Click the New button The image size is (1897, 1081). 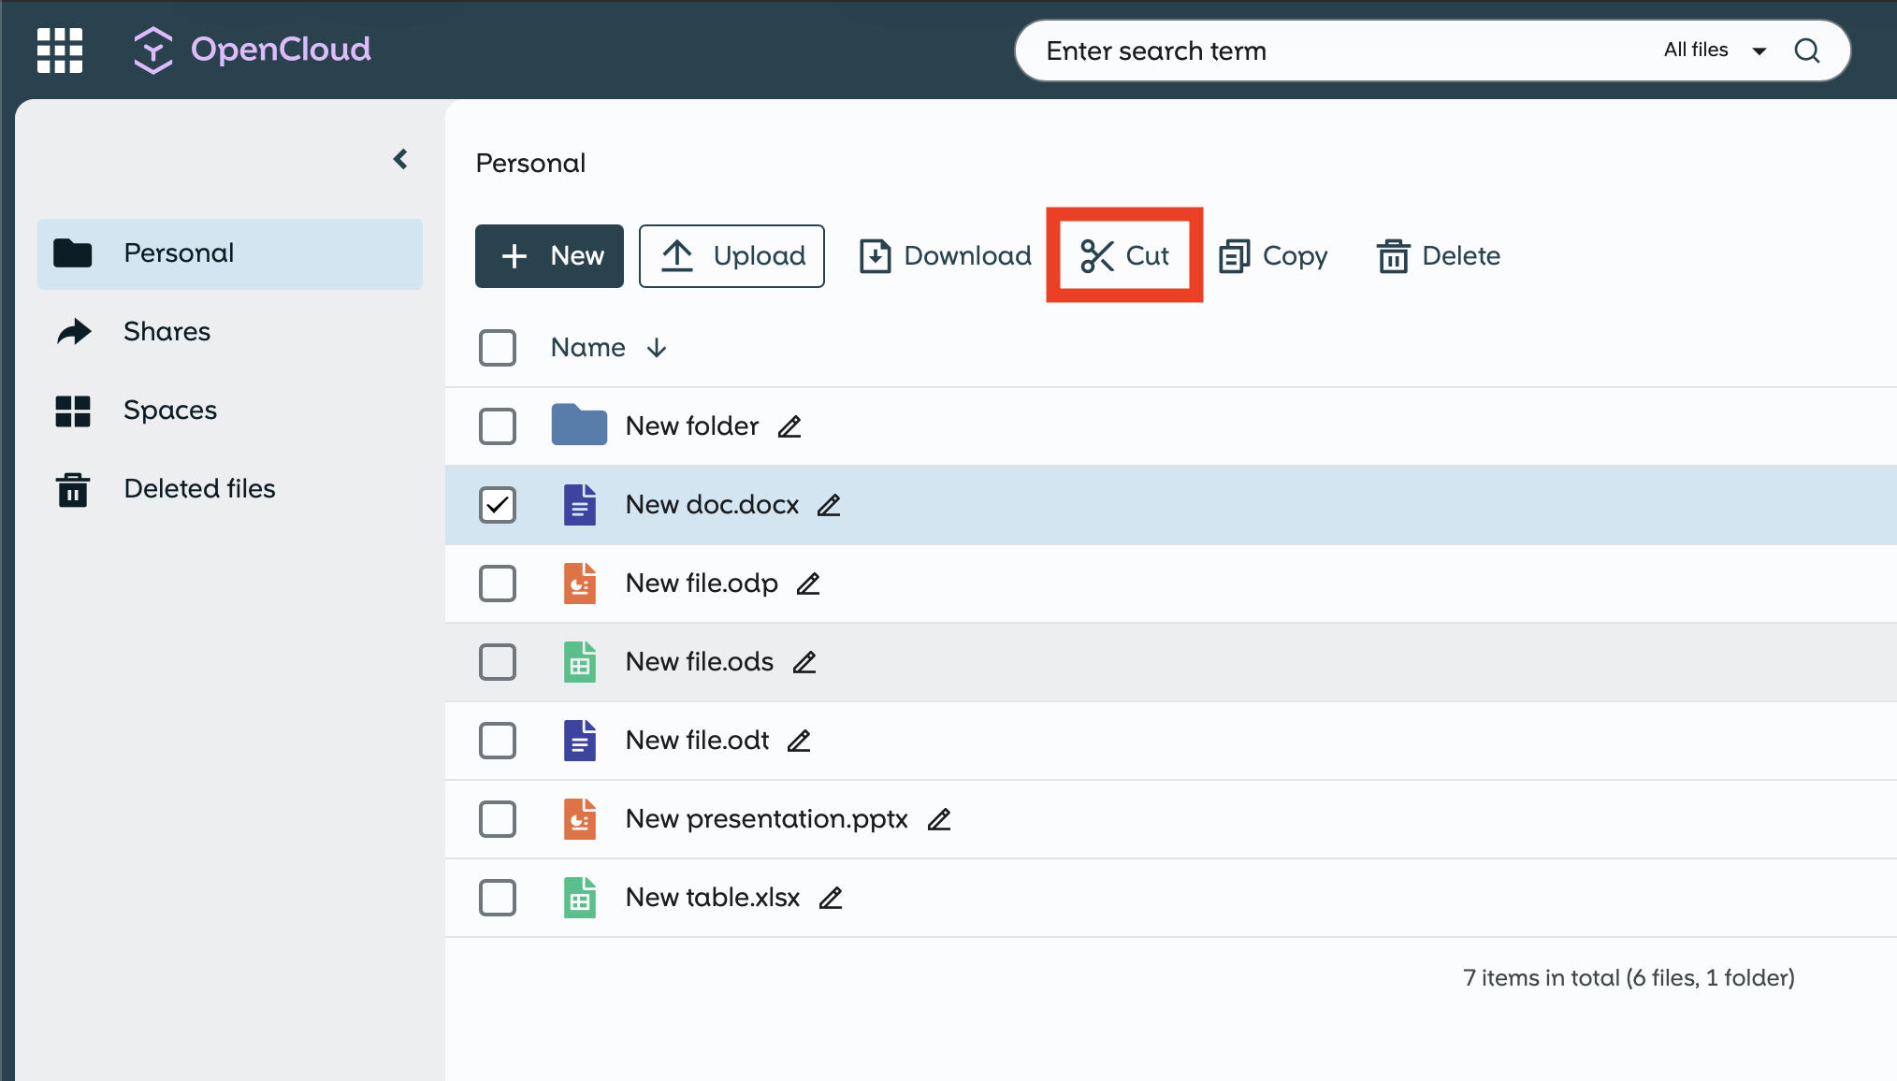(x=549, y=255)
